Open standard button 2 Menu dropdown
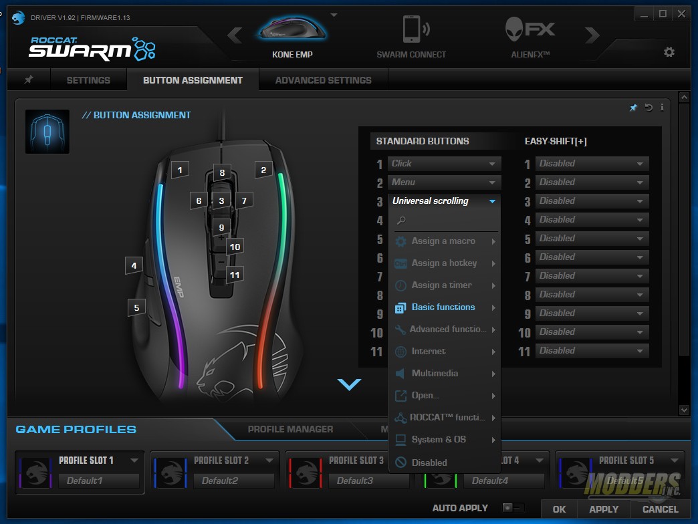This screenshot has width=698, height=524. tap(444, 182)
